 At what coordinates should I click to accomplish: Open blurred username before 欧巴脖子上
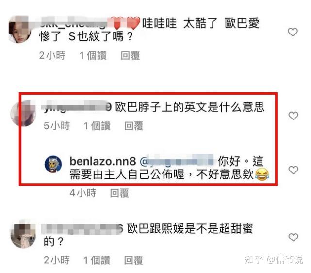tap(77, 107)
